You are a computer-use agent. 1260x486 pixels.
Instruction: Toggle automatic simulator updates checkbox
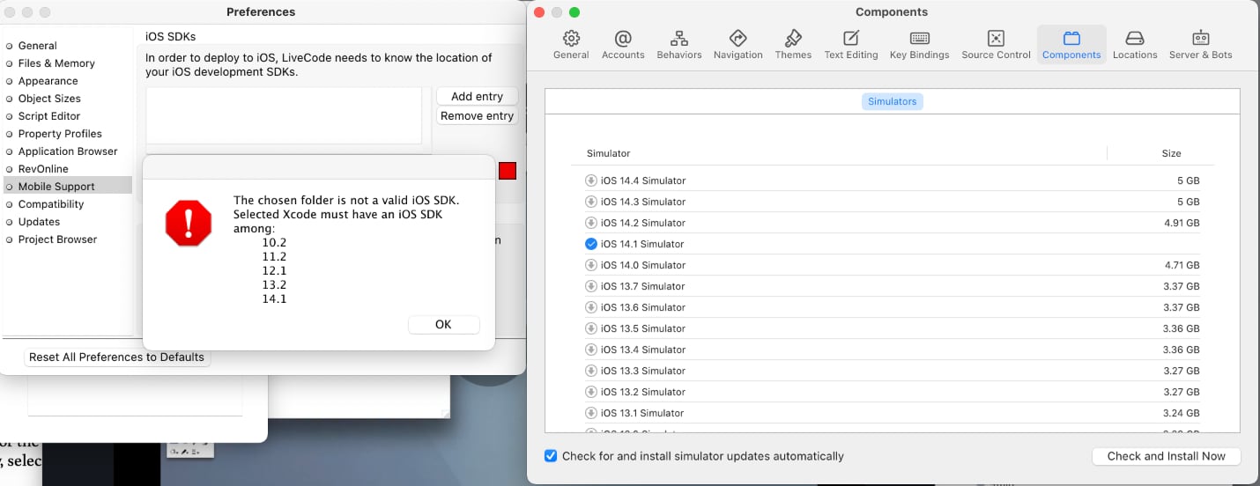tap(551, 456)
